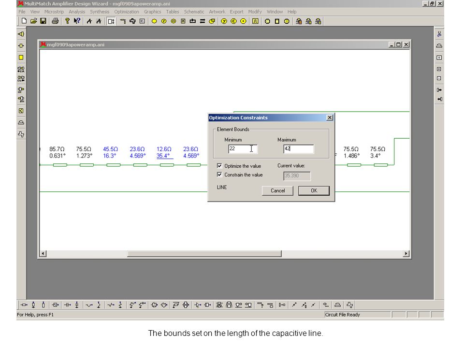Select the 45.5Ω 16.3° line element label
This screenshot has height=348, width=464.
coord(110,152)
